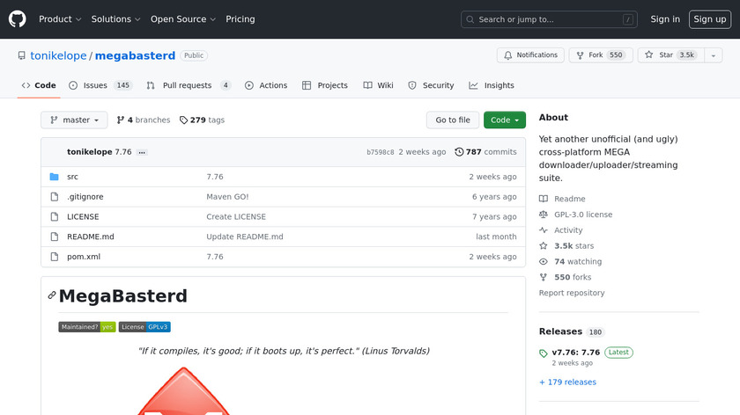Open the LICENSE file
The image size is (740, 415).
[83, 216]
